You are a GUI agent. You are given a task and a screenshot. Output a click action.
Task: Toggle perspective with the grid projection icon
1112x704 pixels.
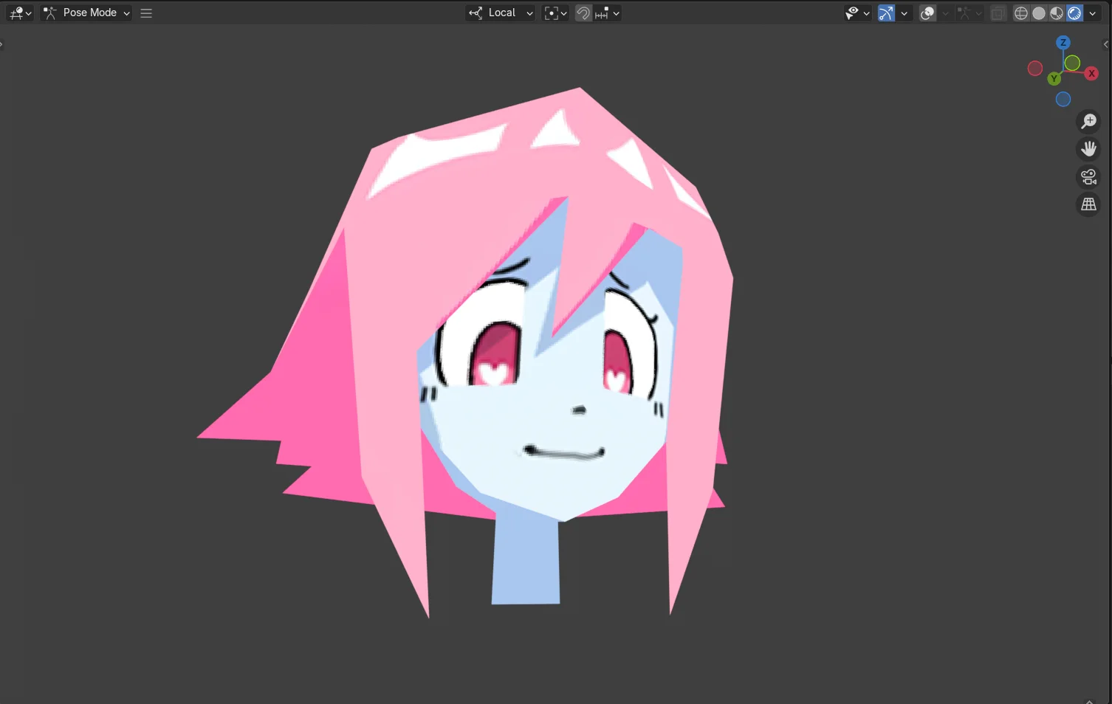(1088, 204)
